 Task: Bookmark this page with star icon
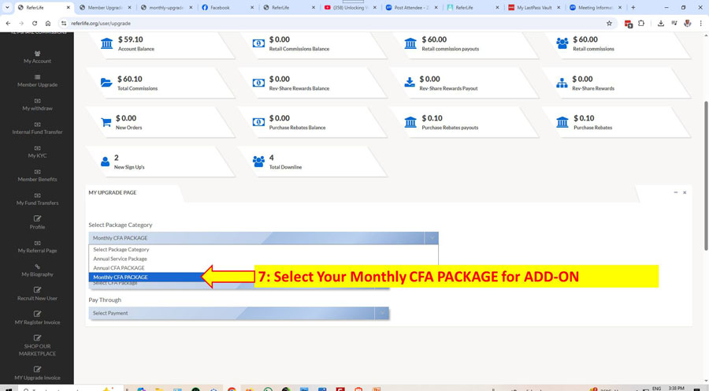click(609, 24)
